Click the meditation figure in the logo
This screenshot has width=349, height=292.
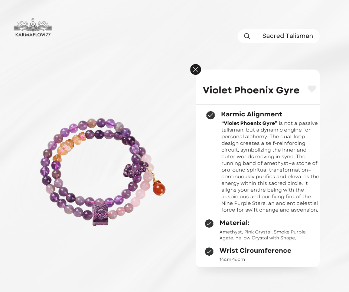click(x=33, y=23)
